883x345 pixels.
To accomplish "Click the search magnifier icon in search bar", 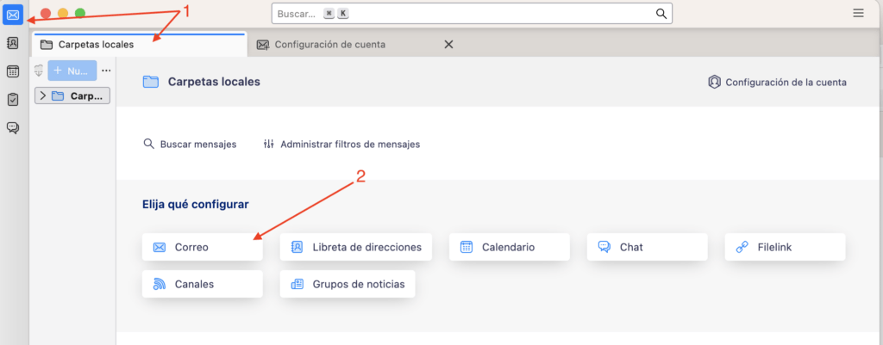I will (661, 14).
